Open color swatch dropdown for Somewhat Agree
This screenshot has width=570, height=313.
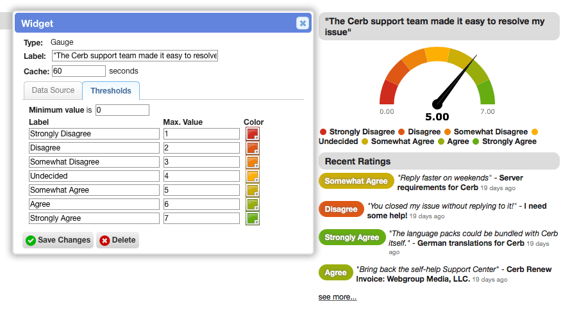pyautogui.click(x=252, y=190)
